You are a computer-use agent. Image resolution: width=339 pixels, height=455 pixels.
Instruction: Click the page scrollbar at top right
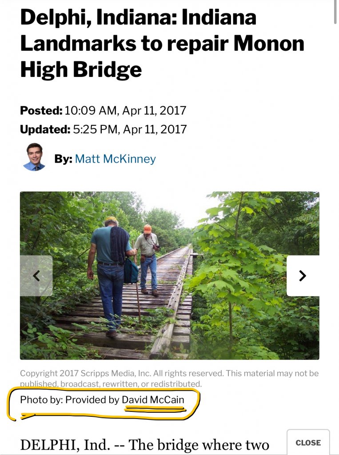tap(335, 12)
